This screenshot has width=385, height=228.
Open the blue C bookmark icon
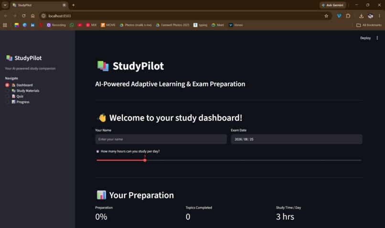(x=24, y=25)
